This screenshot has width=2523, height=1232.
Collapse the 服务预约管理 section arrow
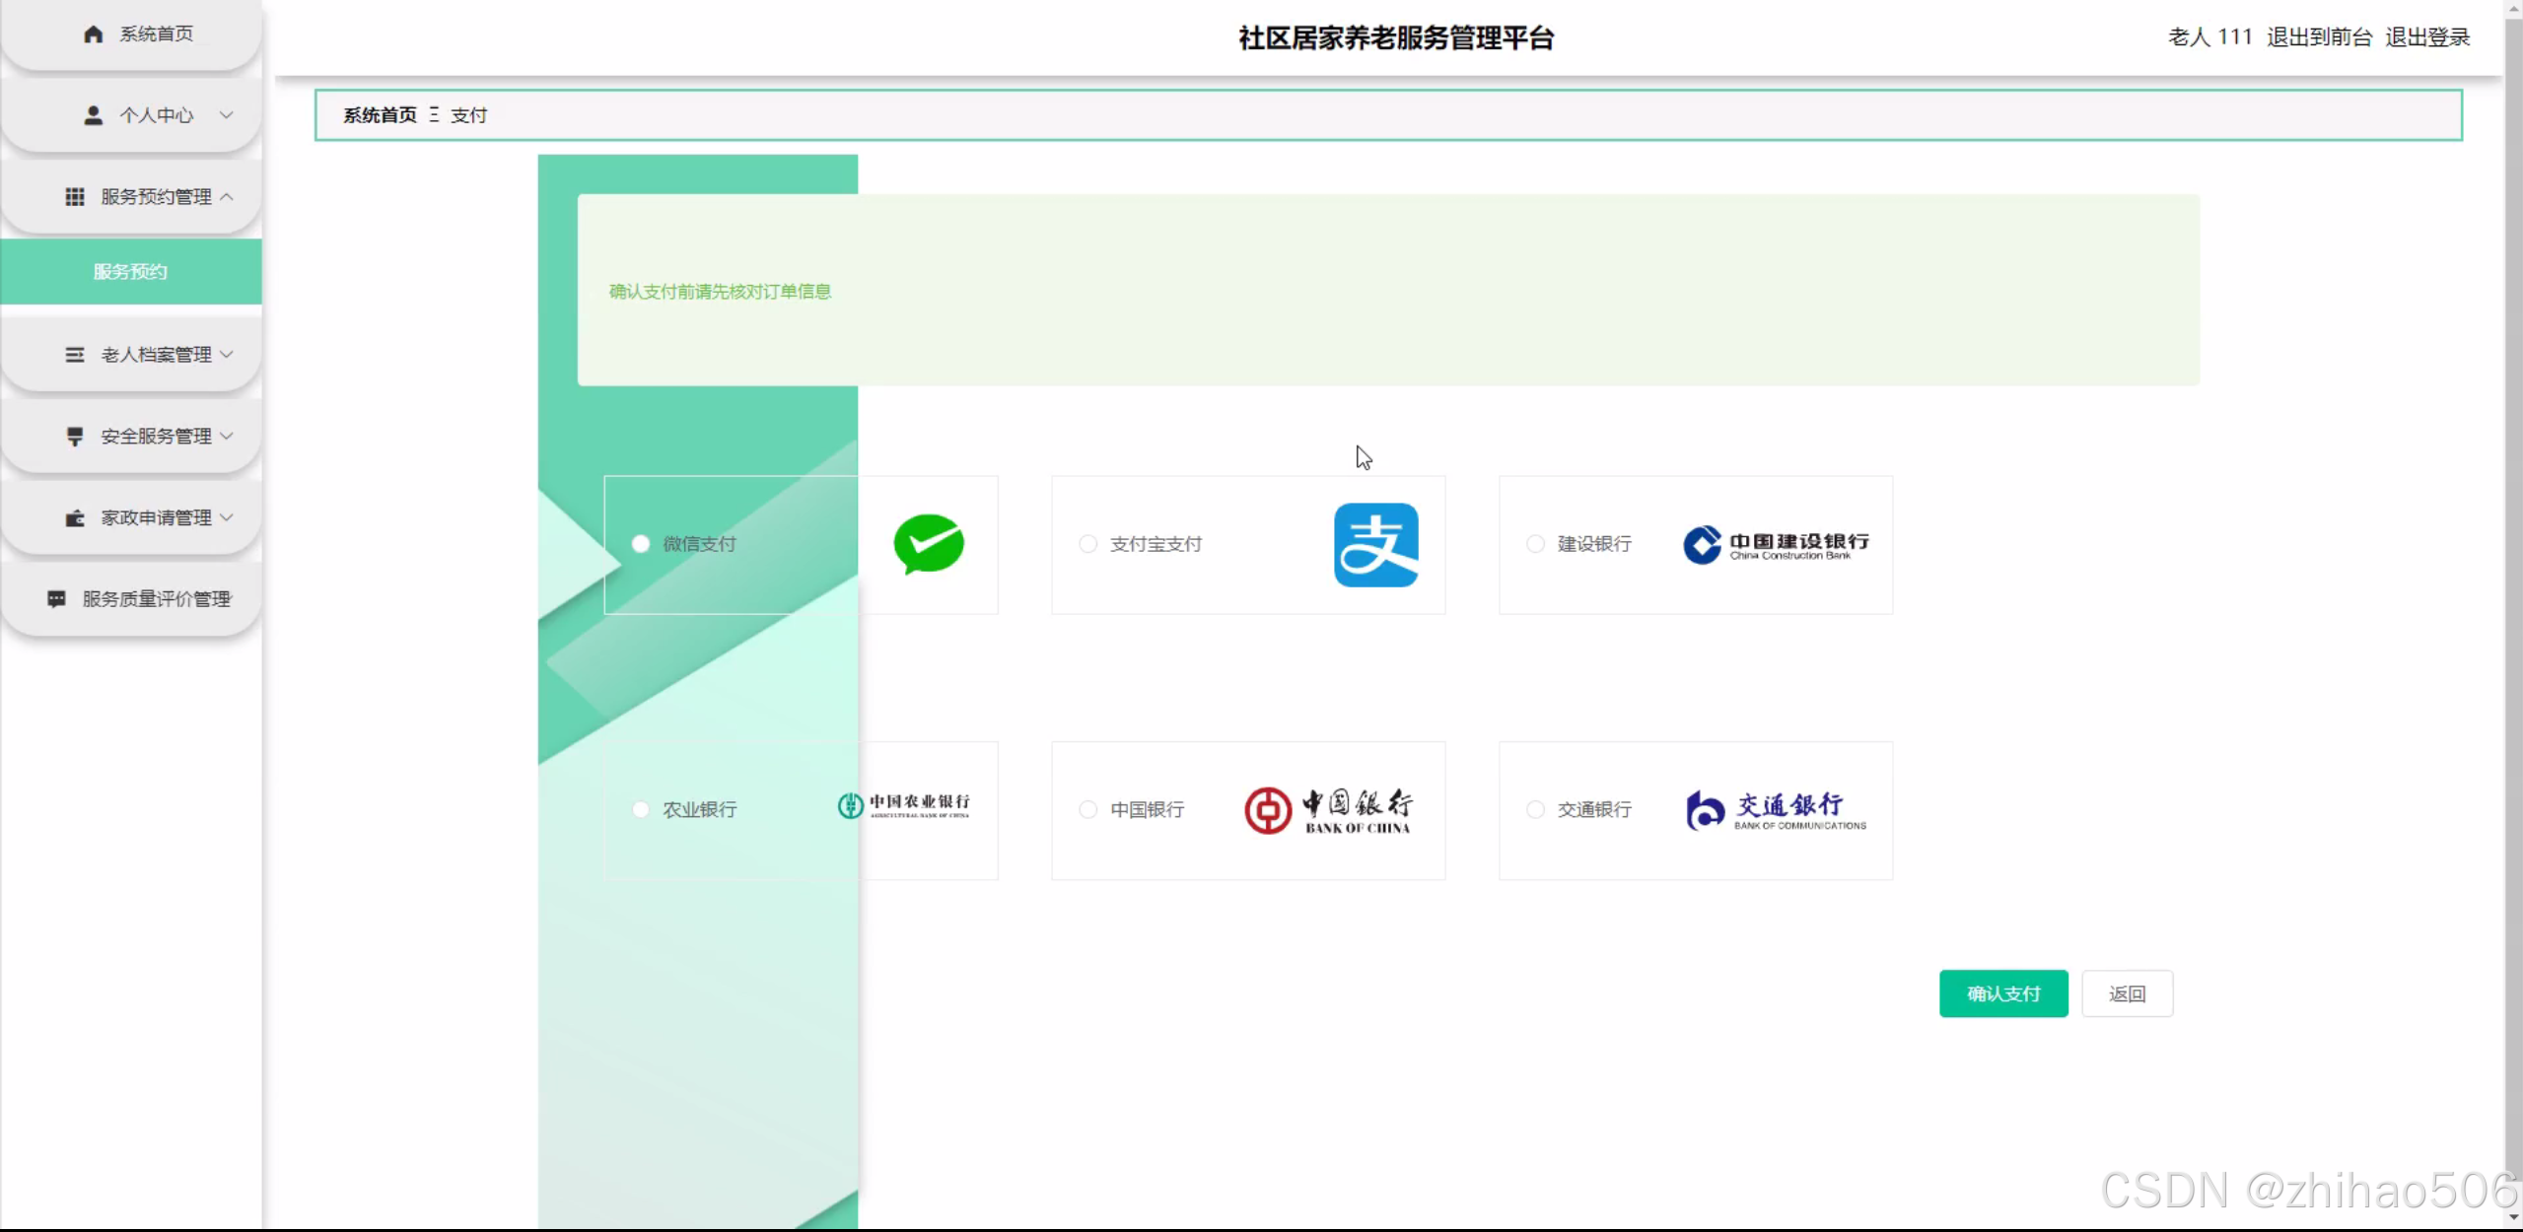coord(227,197)
